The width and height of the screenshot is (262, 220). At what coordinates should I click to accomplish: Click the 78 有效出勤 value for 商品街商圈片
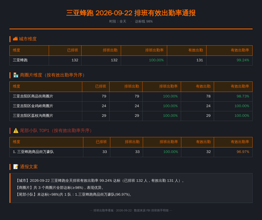[x=209, y=96]
